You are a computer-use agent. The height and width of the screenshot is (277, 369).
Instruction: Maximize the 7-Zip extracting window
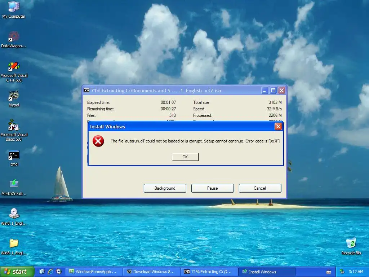coord(273,90)
